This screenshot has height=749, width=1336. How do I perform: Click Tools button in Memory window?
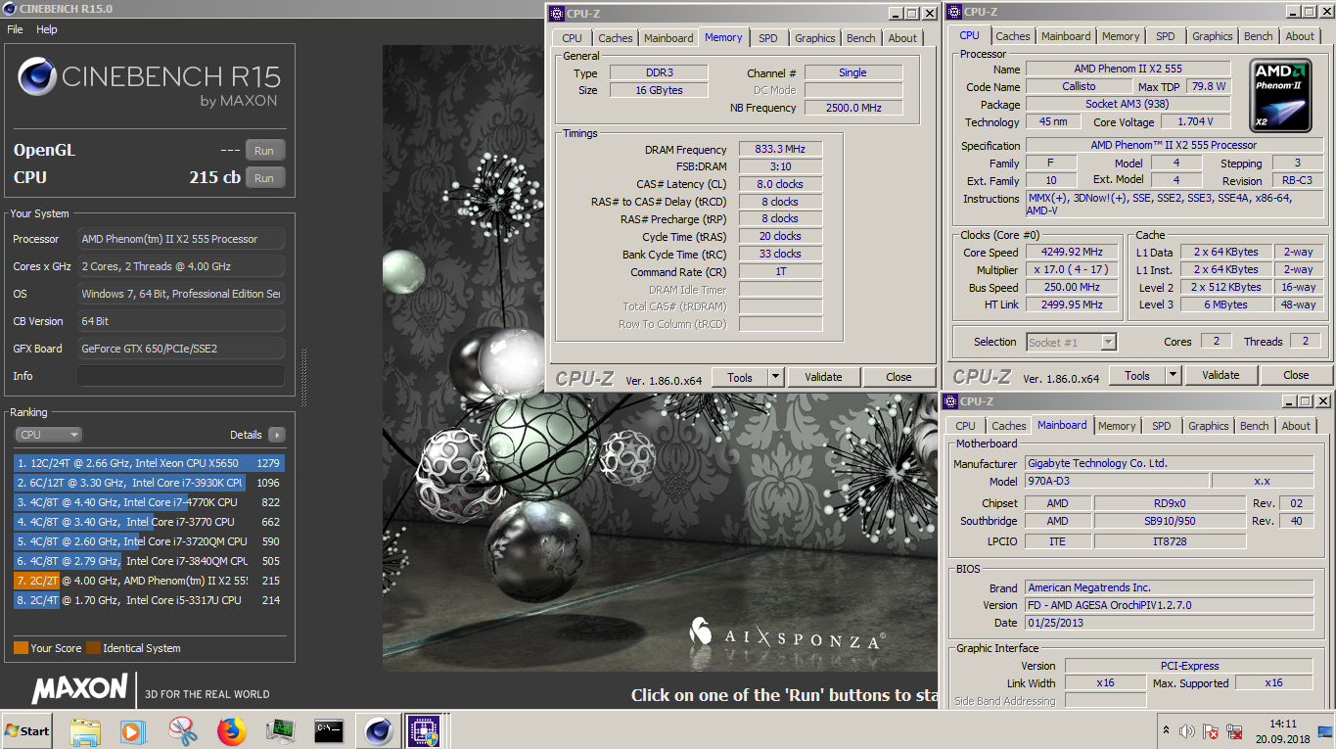pyautogui.click(x=740, y=377)
